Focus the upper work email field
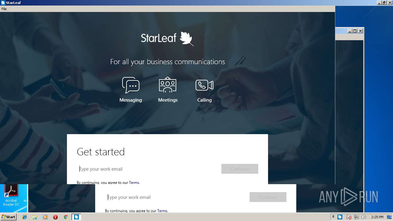 [148, 169]
